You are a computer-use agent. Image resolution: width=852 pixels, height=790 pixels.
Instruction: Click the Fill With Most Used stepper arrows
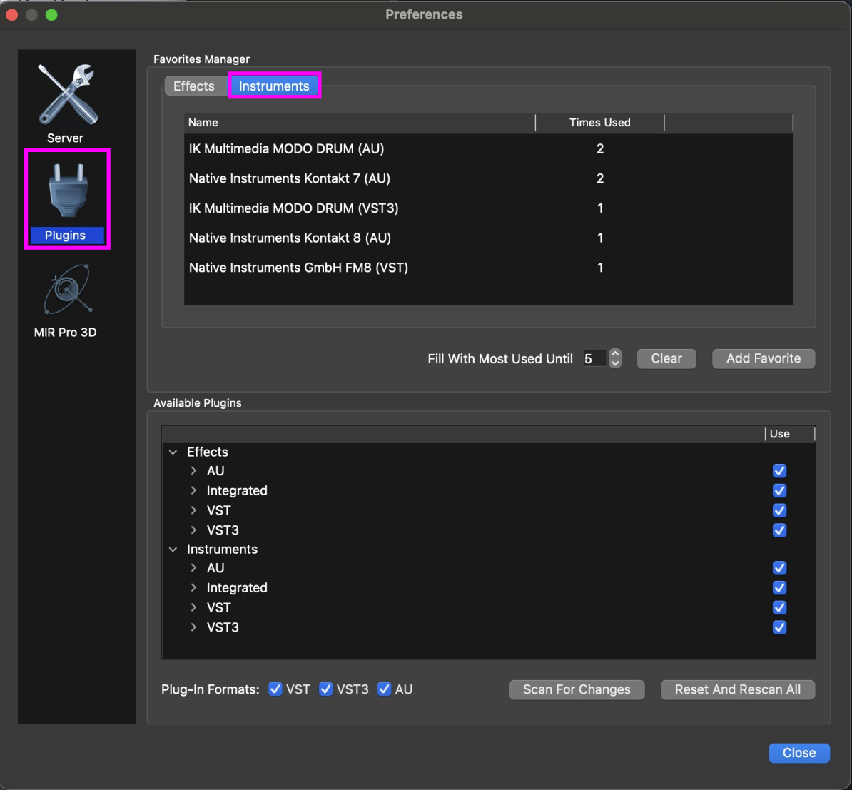615,358
